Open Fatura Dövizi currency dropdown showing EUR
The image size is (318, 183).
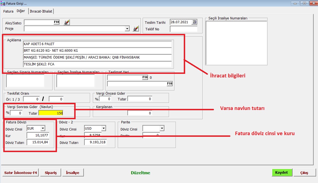(42, 128)
